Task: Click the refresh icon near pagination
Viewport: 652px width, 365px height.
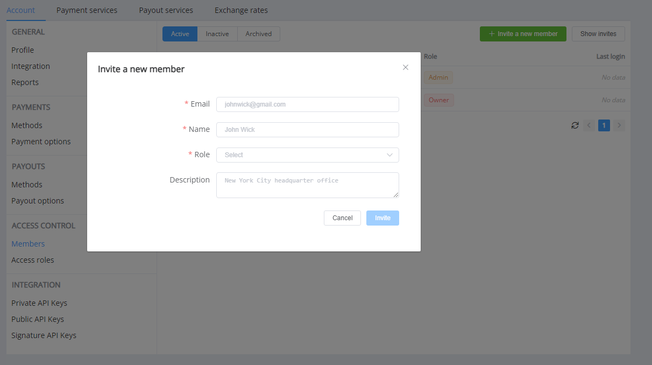Action: pos(575,125)
